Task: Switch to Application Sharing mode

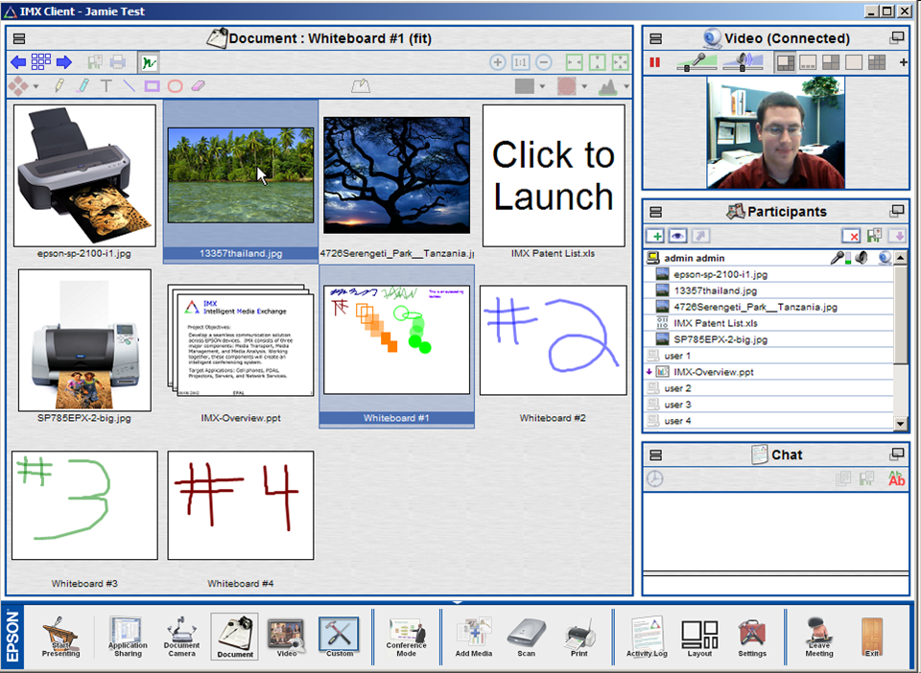Action: [128, 636]
